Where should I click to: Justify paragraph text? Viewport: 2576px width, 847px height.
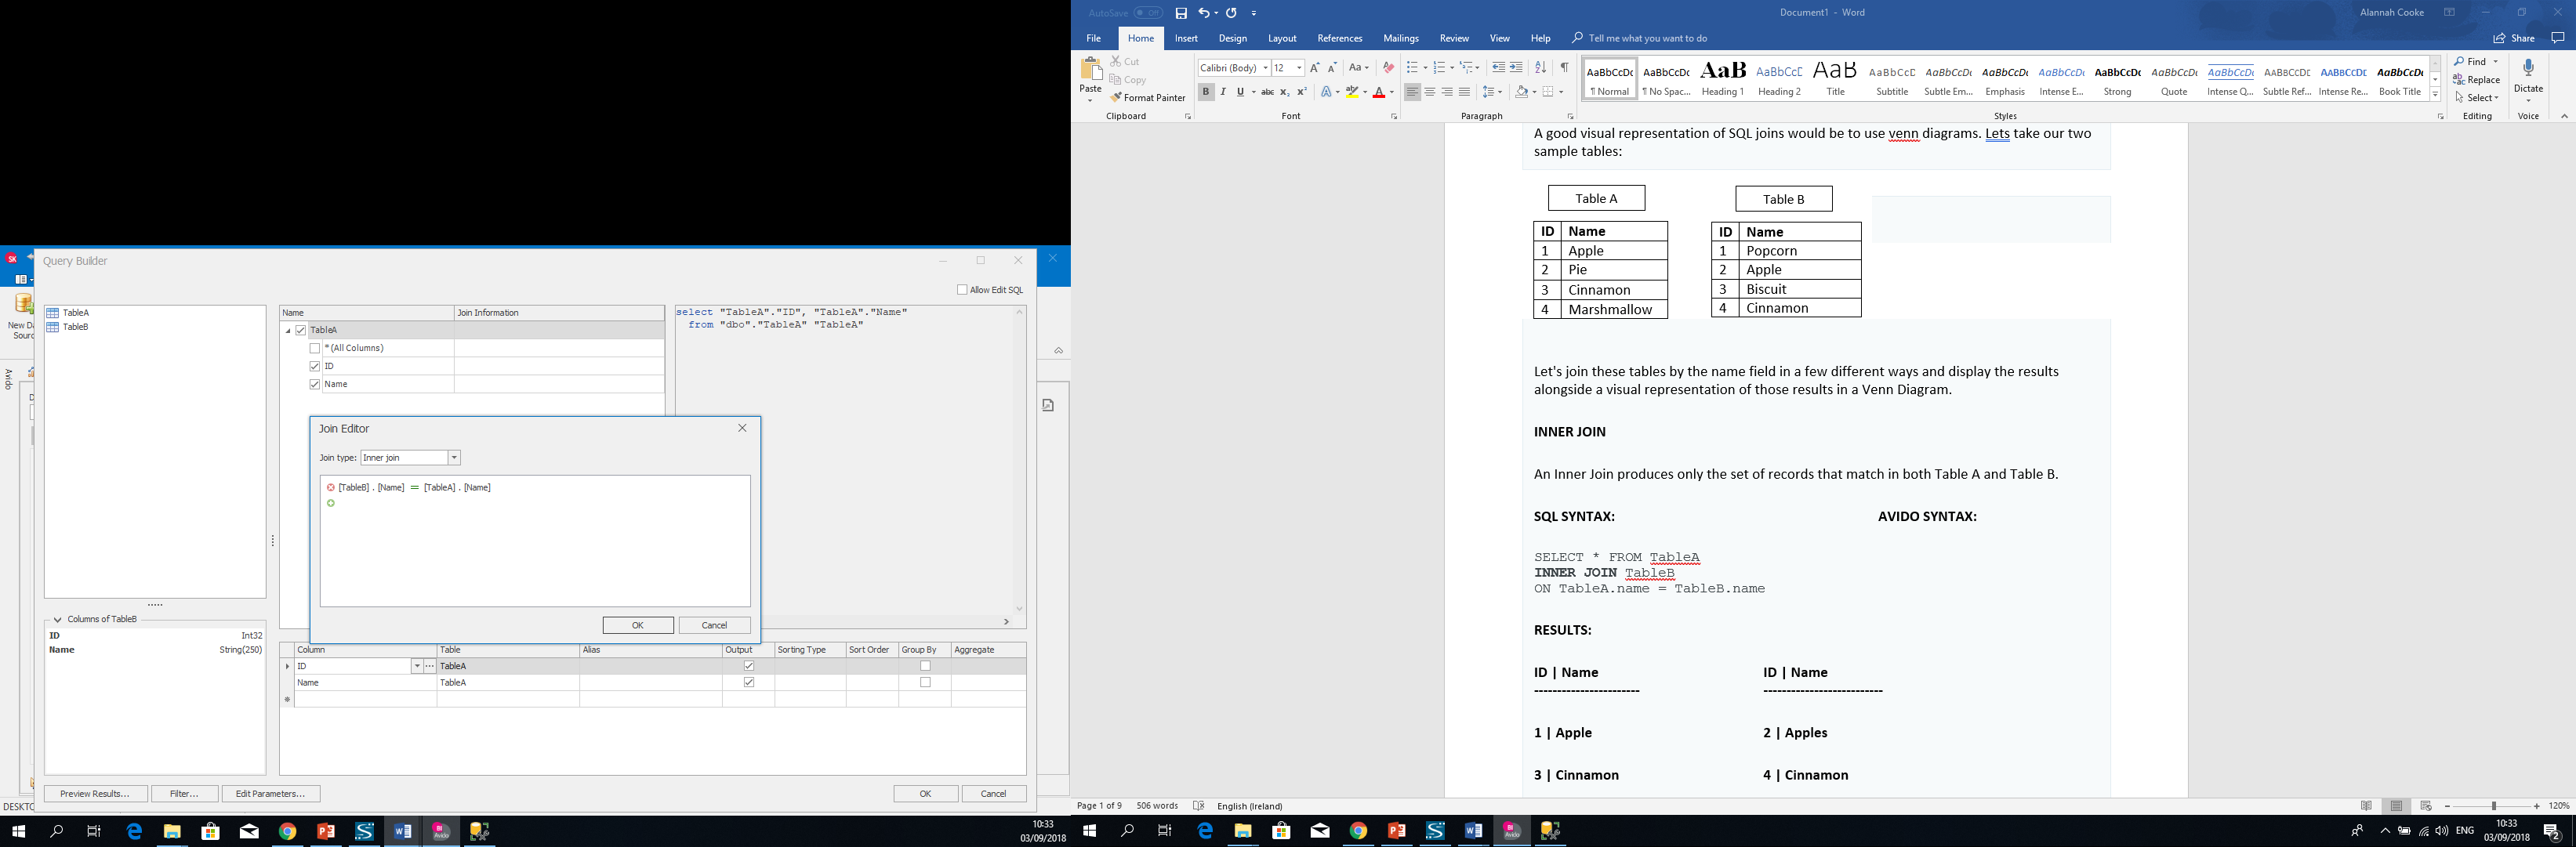tap(1465, 92)
